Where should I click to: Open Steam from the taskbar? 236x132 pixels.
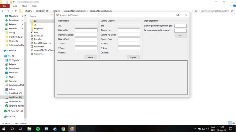55,129
